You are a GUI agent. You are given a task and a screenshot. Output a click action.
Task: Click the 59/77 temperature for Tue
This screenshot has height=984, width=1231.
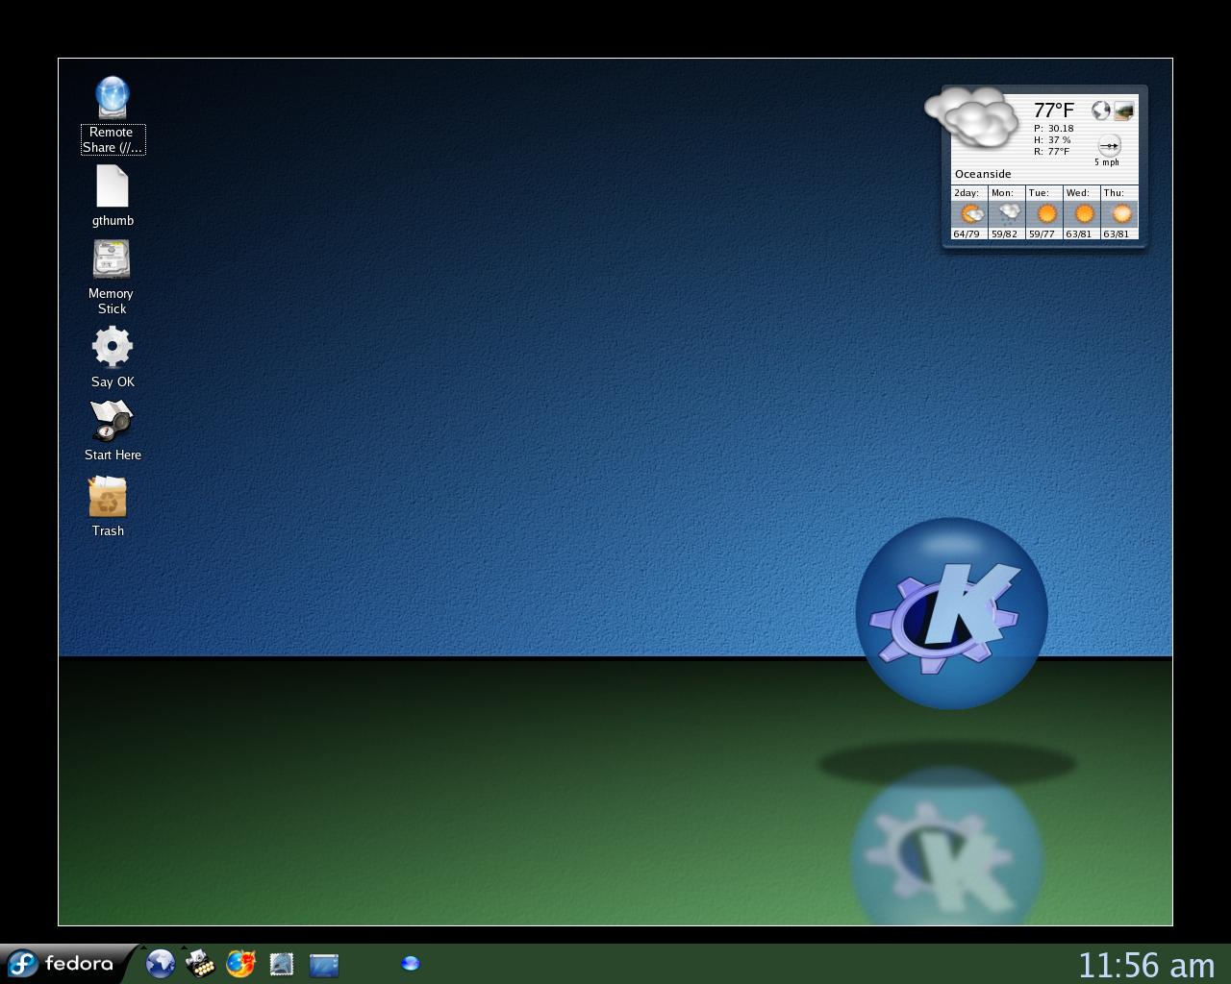pos(1042,234)
